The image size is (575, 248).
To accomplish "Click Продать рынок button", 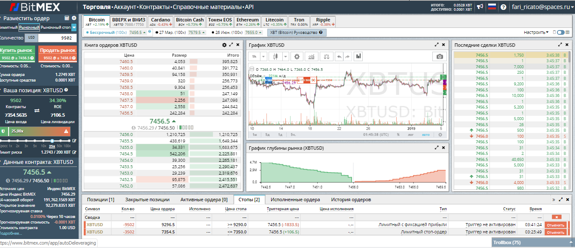I will pos(58,54).
